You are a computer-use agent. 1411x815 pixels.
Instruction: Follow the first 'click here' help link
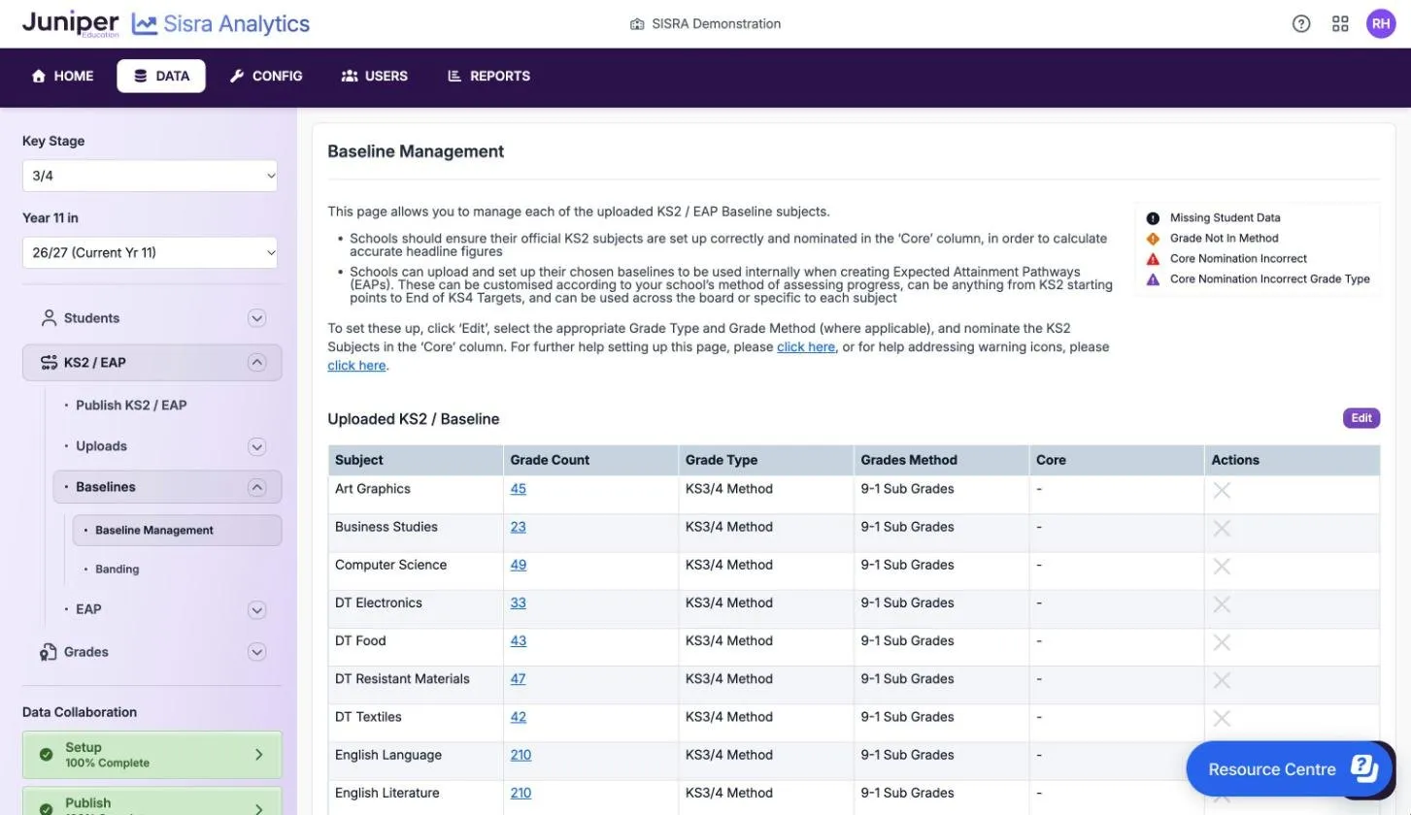coord(806,346)
